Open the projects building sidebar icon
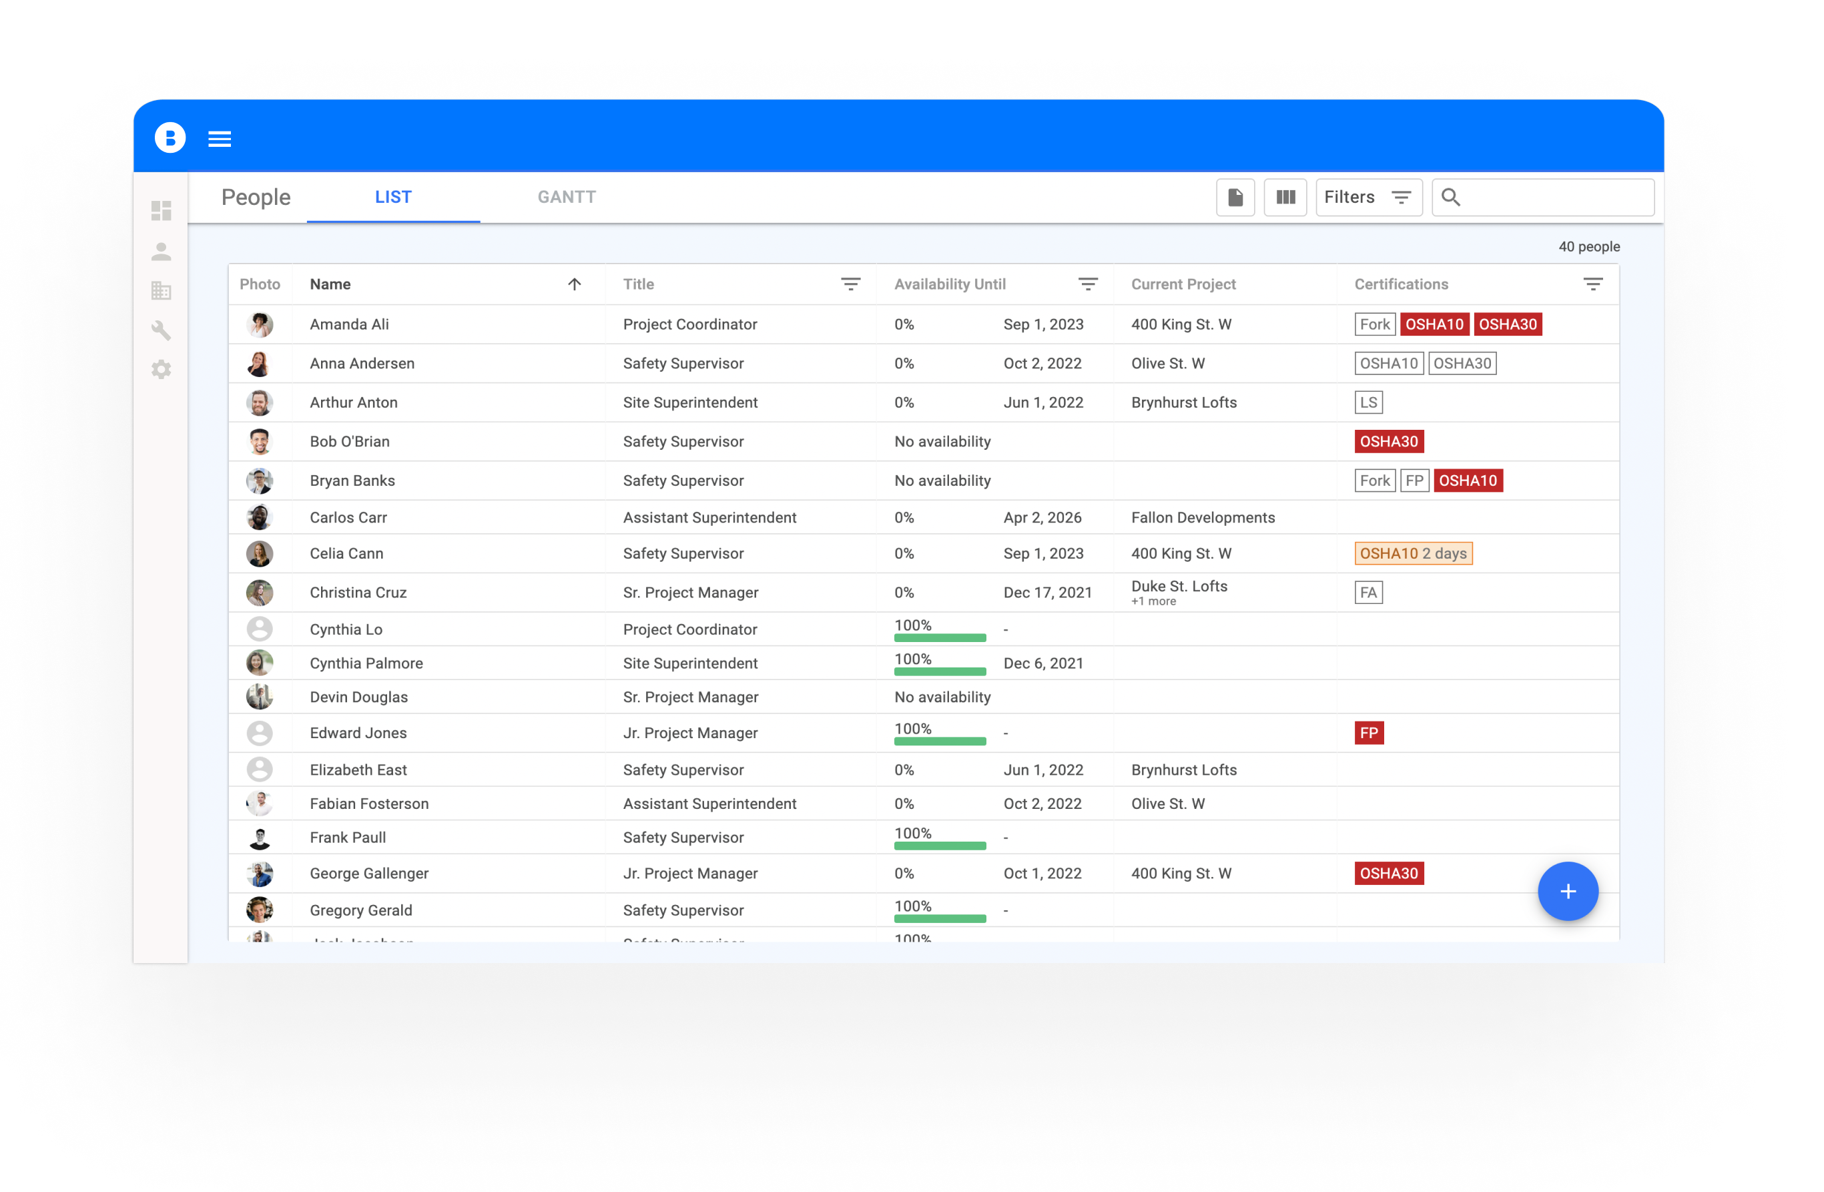The width and height of the screenshot is (1824, 1192). point(161,290)
